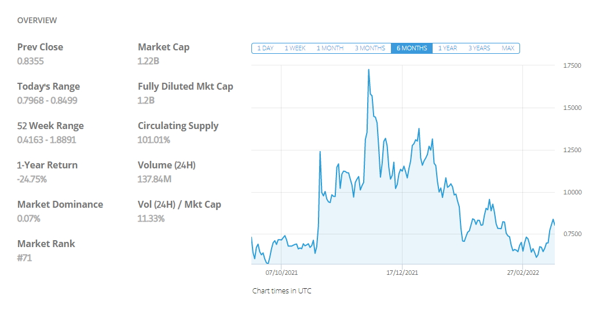Click the 1.7500 price axis label
The width and height of the screenshot is (600, 309).
572,66
